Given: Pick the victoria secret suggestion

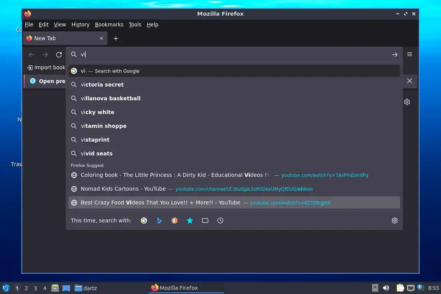Looking at the screenshot, I should (234, 85).
